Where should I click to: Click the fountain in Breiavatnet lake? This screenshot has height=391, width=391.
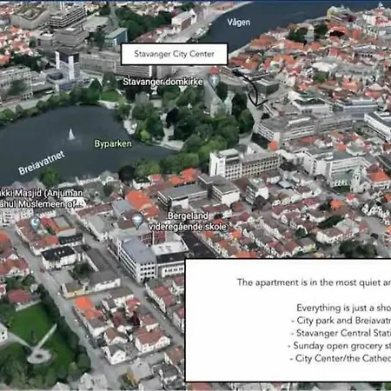click(x=71, y=135)
